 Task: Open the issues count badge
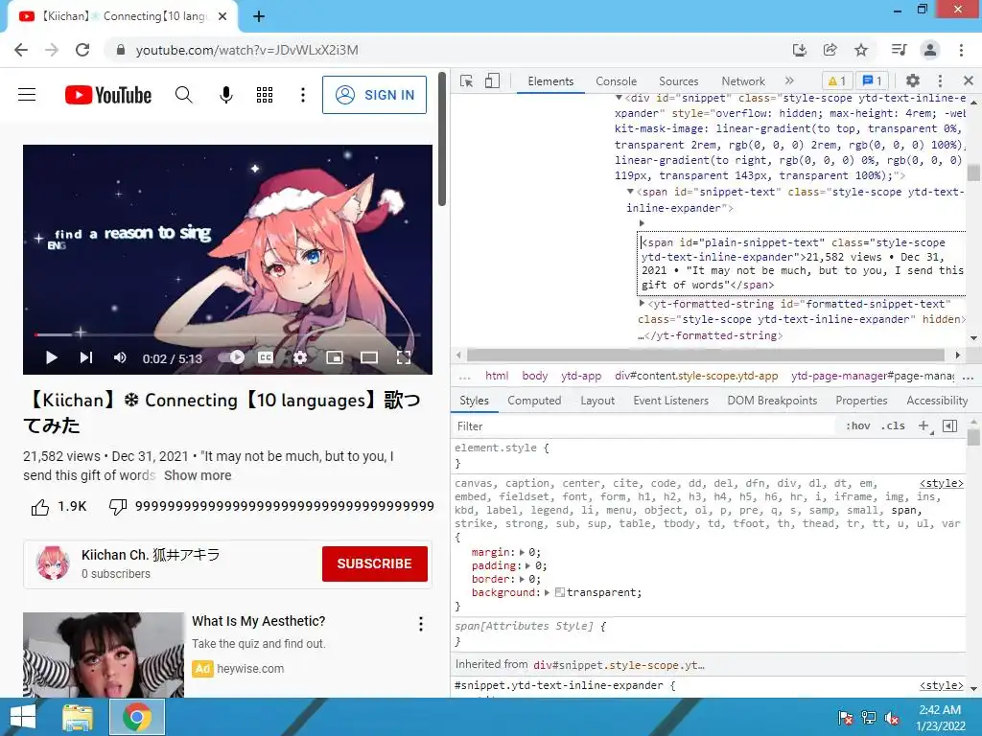pyautogui.click(x=873, y=80)
